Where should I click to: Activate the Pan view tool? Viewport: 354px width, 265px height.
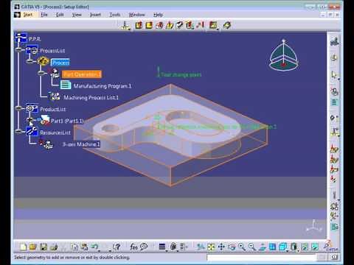(x=221, y=247)
